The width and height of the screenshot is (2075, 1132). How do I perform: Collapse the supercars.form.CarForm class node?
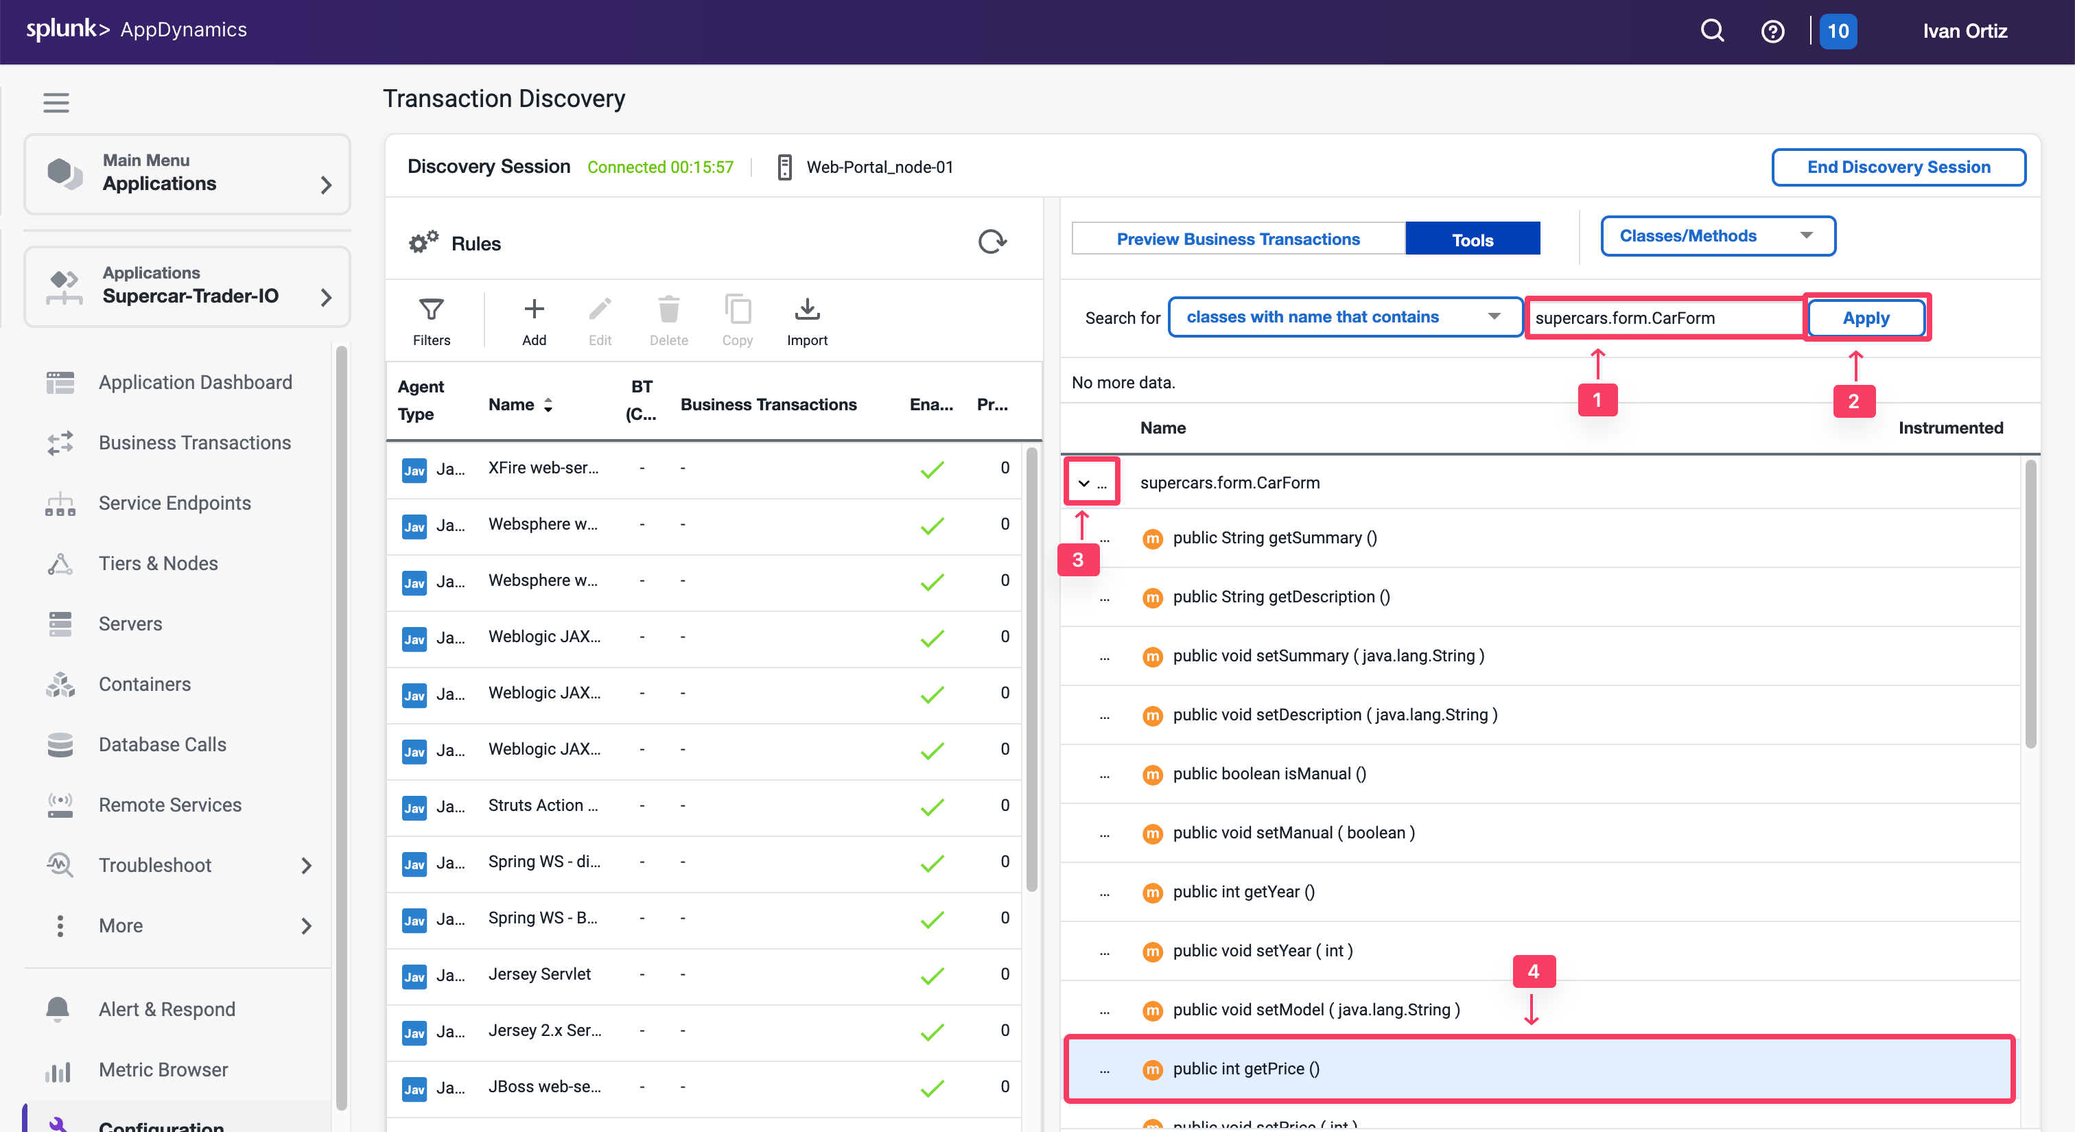(1083, 483)
